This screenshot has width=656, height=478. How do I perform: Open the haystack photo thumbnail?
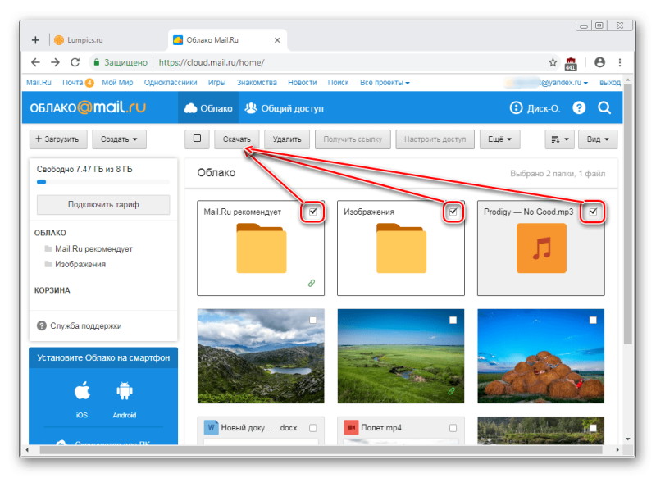click(541, 356)
